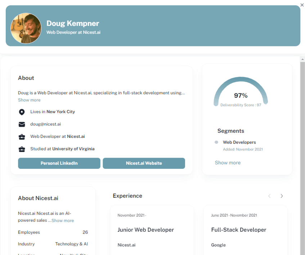The width and height of the screenshot is (305, 255).
Task: Click the email envelope icon
Action: (x=22, y=124)
